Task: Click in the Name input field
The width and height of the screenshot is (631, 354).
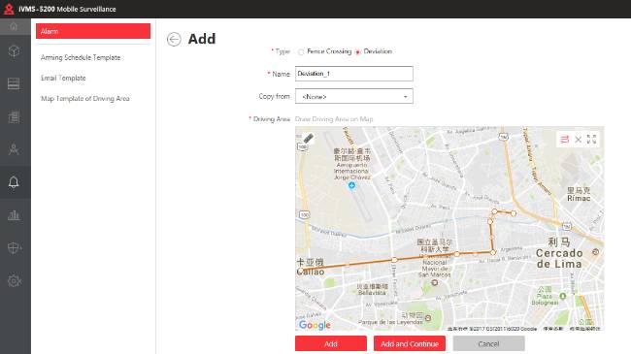Action: (354, 74)
